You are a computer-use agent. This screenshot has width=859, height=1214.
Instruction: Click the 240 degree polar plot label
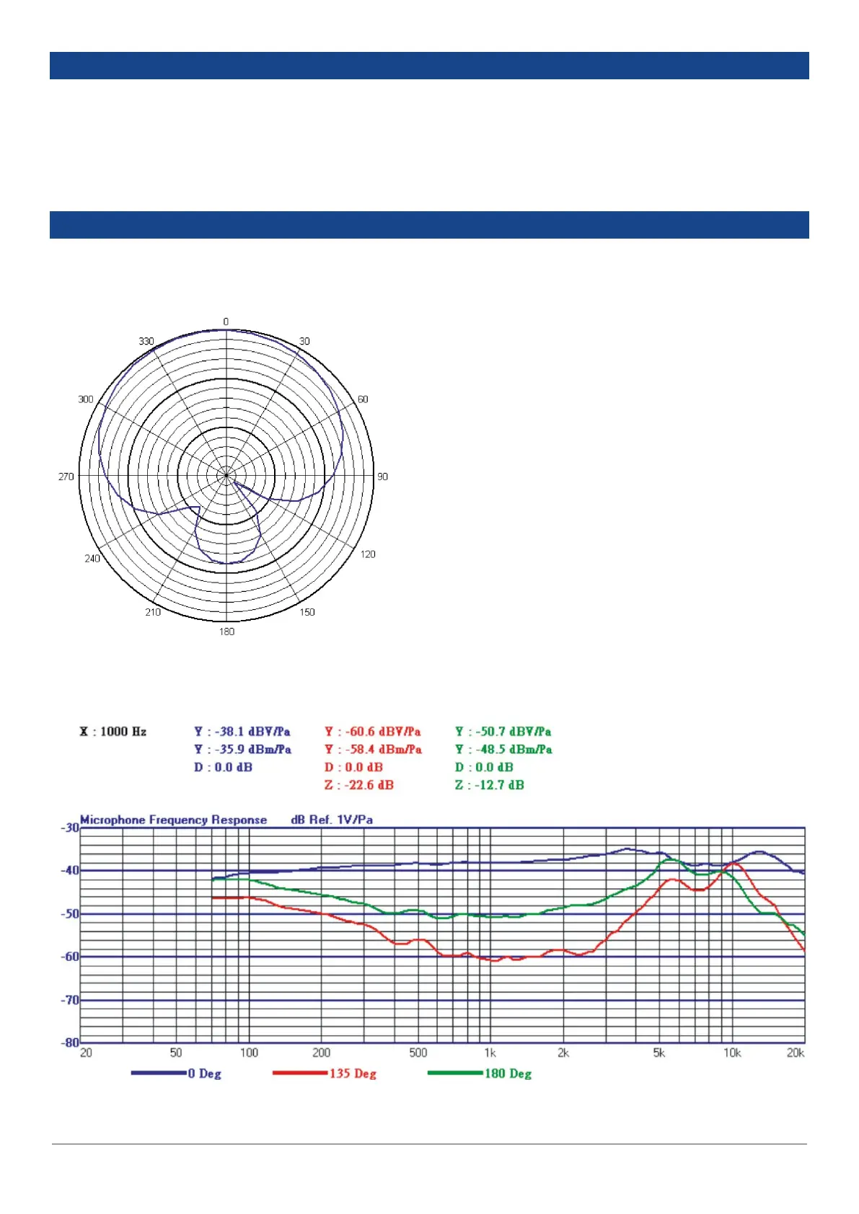92,559
